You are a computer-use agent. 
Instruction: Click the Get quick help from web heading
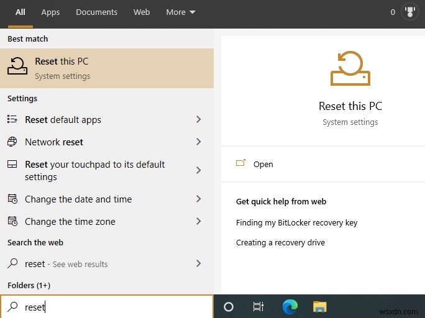281,201
